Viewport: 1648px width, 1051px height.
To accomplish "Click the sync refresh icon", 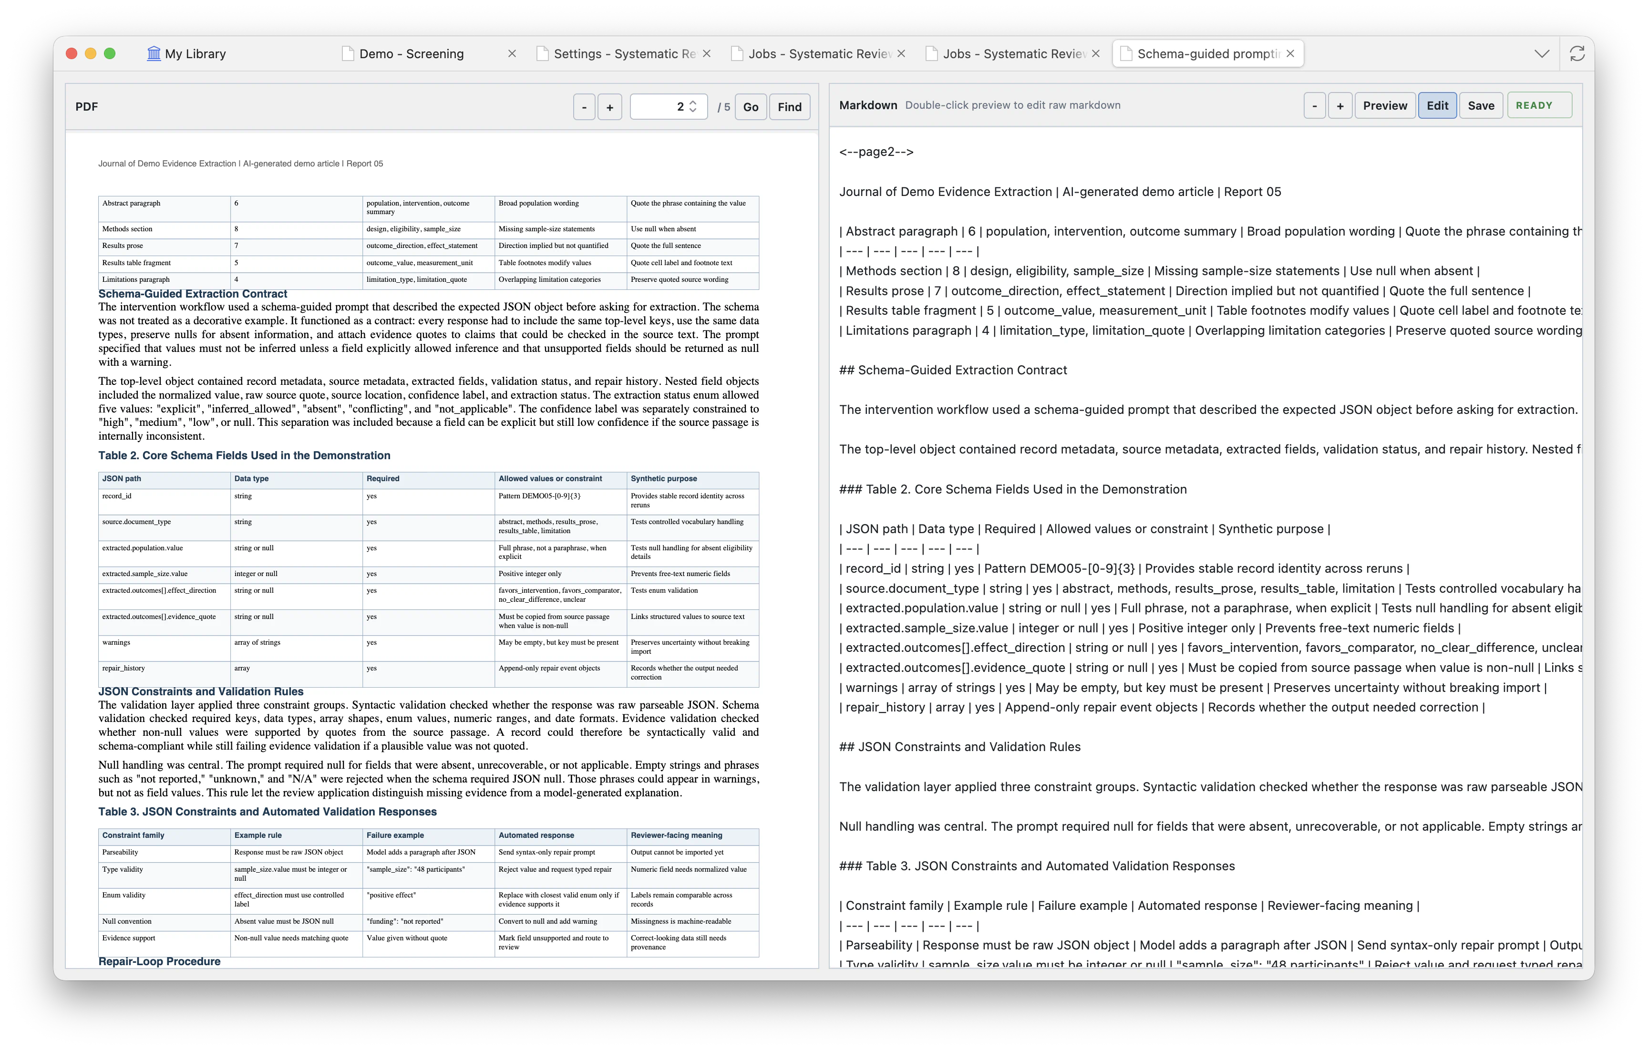I will pos(1577,53).
